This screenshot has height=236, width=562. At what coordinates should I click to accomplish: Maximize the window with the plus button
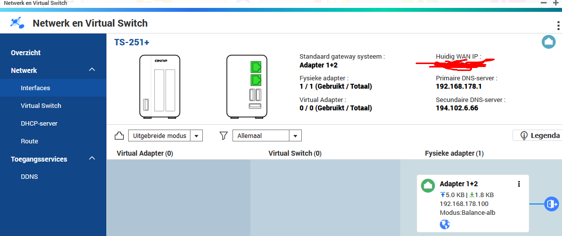(556, 3)
